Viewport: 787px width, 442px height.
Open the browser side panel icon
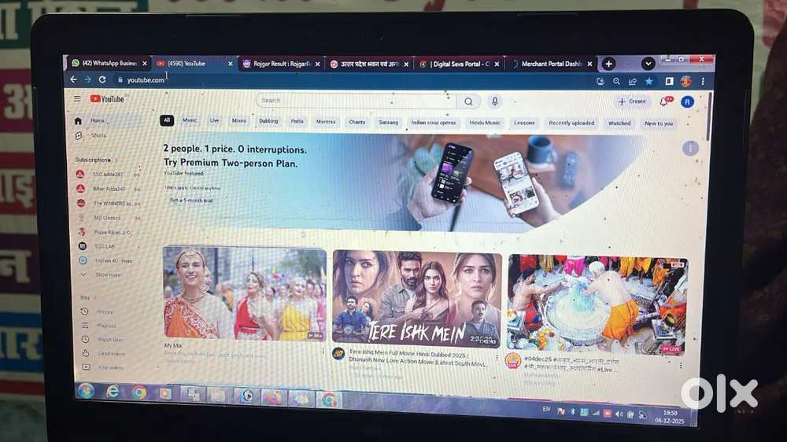pos(669,81)
